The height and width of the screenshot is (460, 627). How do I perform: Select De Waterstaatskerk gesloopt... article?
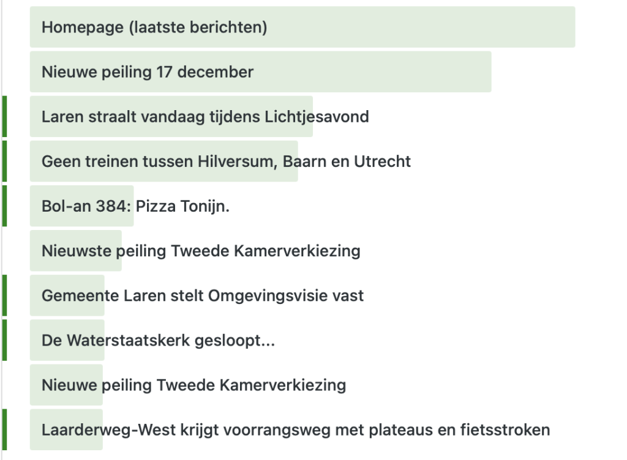158,341
